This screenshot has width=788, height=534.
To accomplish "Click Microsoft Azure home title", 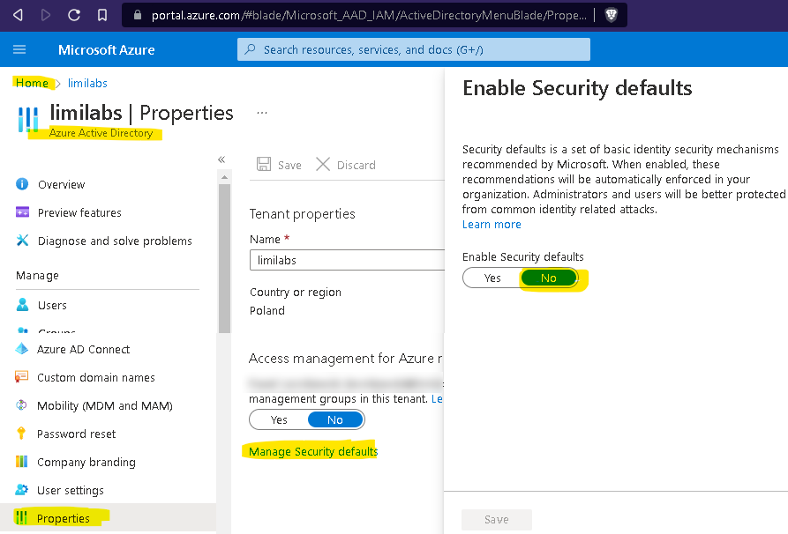I will coord(107,49).
